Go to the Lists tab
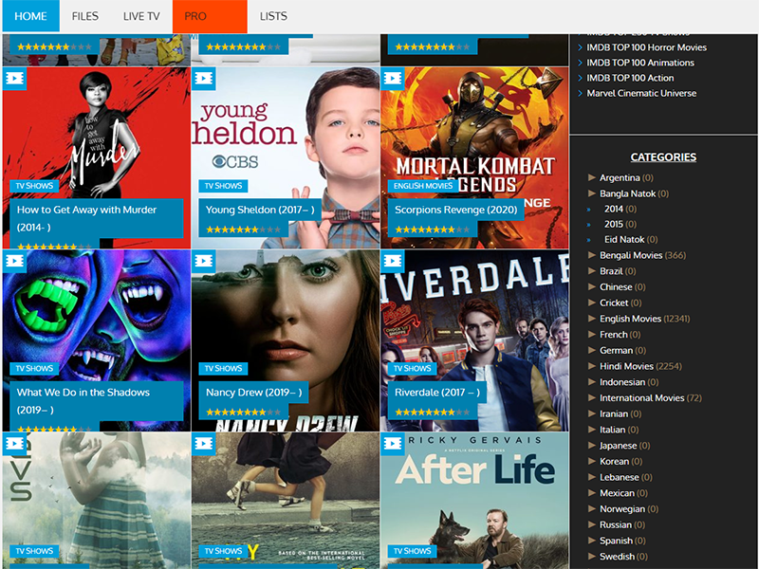This screenshot has width=759, height=569. point(273,16)
